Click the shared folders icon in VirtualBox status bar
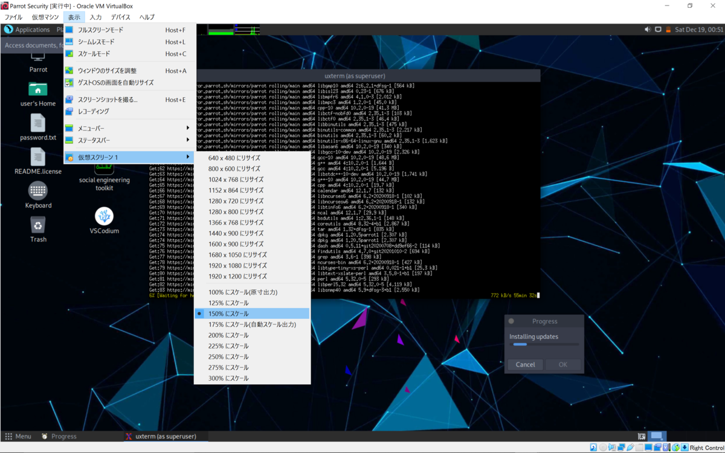Image resolution: width=725 pixels, height=453 pixels. tap(639, 448)
